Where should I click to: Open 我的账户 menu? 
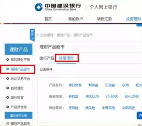tap(76, 19)
